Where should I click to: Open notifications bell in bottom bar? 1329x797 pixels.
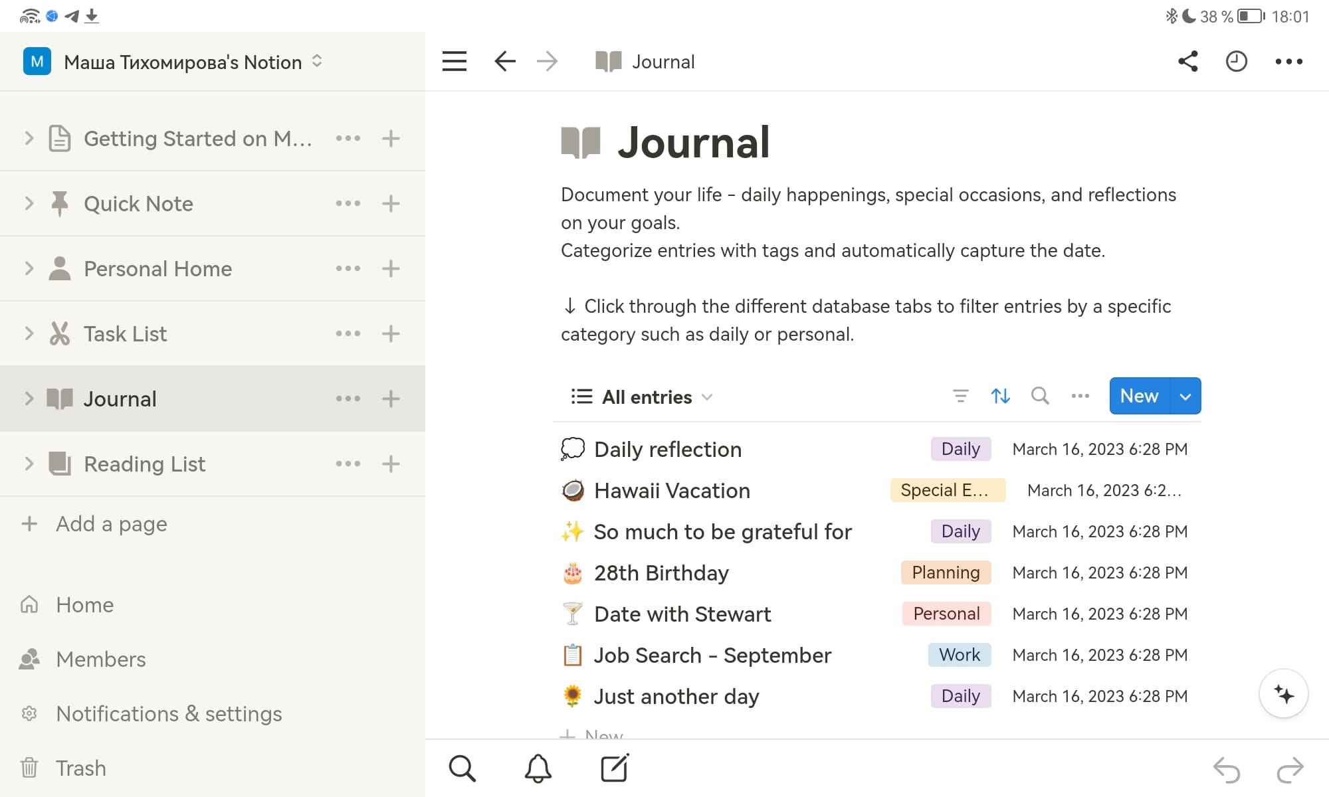pos(538,768)
